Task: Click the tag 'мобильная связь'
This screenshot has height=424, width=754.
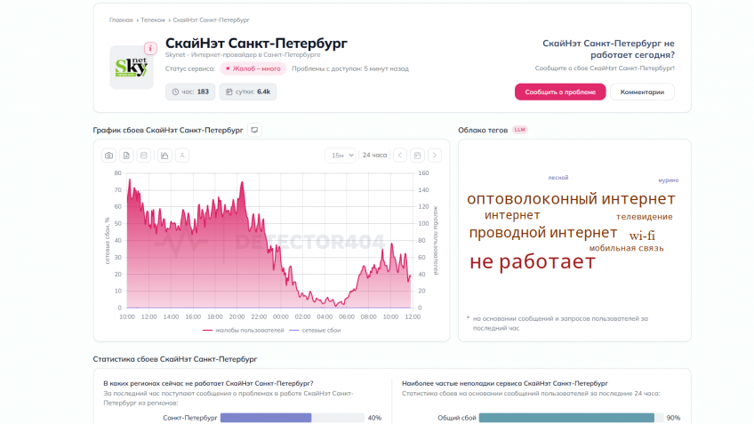Action: tap(626, 249)
